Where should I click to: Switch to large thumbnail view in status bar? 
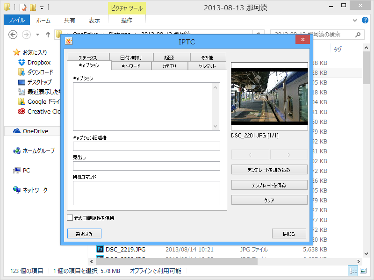click(x=363, y=271)
